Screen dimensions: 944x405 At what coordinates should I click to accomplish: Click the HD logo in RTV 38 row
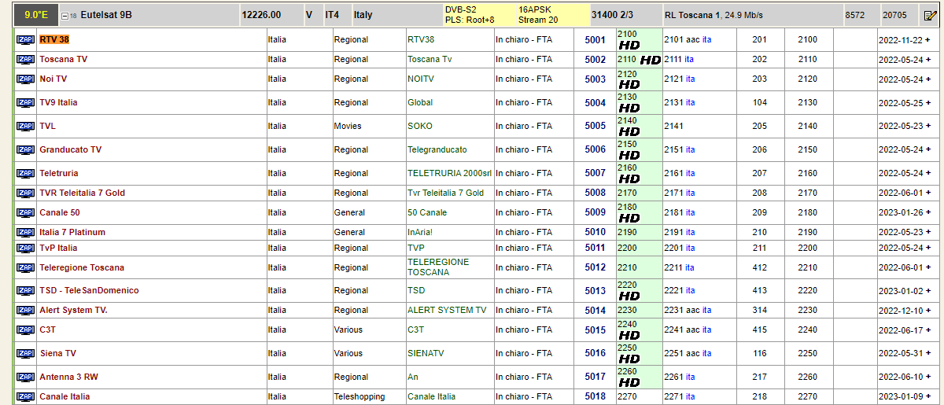click(629, 45)
